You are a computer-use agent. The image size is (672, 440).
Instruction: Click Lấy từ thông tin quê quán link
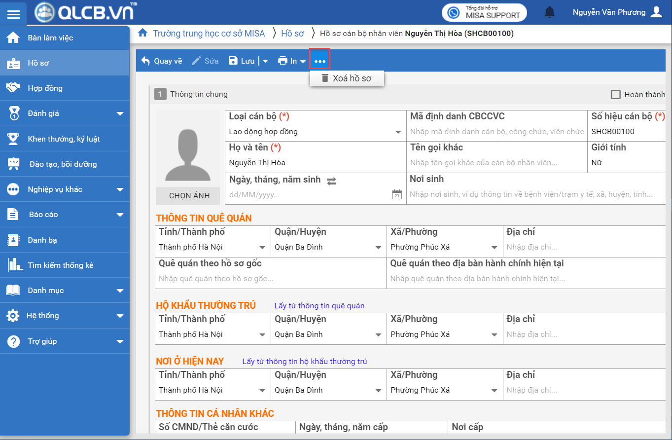(319, 306)
